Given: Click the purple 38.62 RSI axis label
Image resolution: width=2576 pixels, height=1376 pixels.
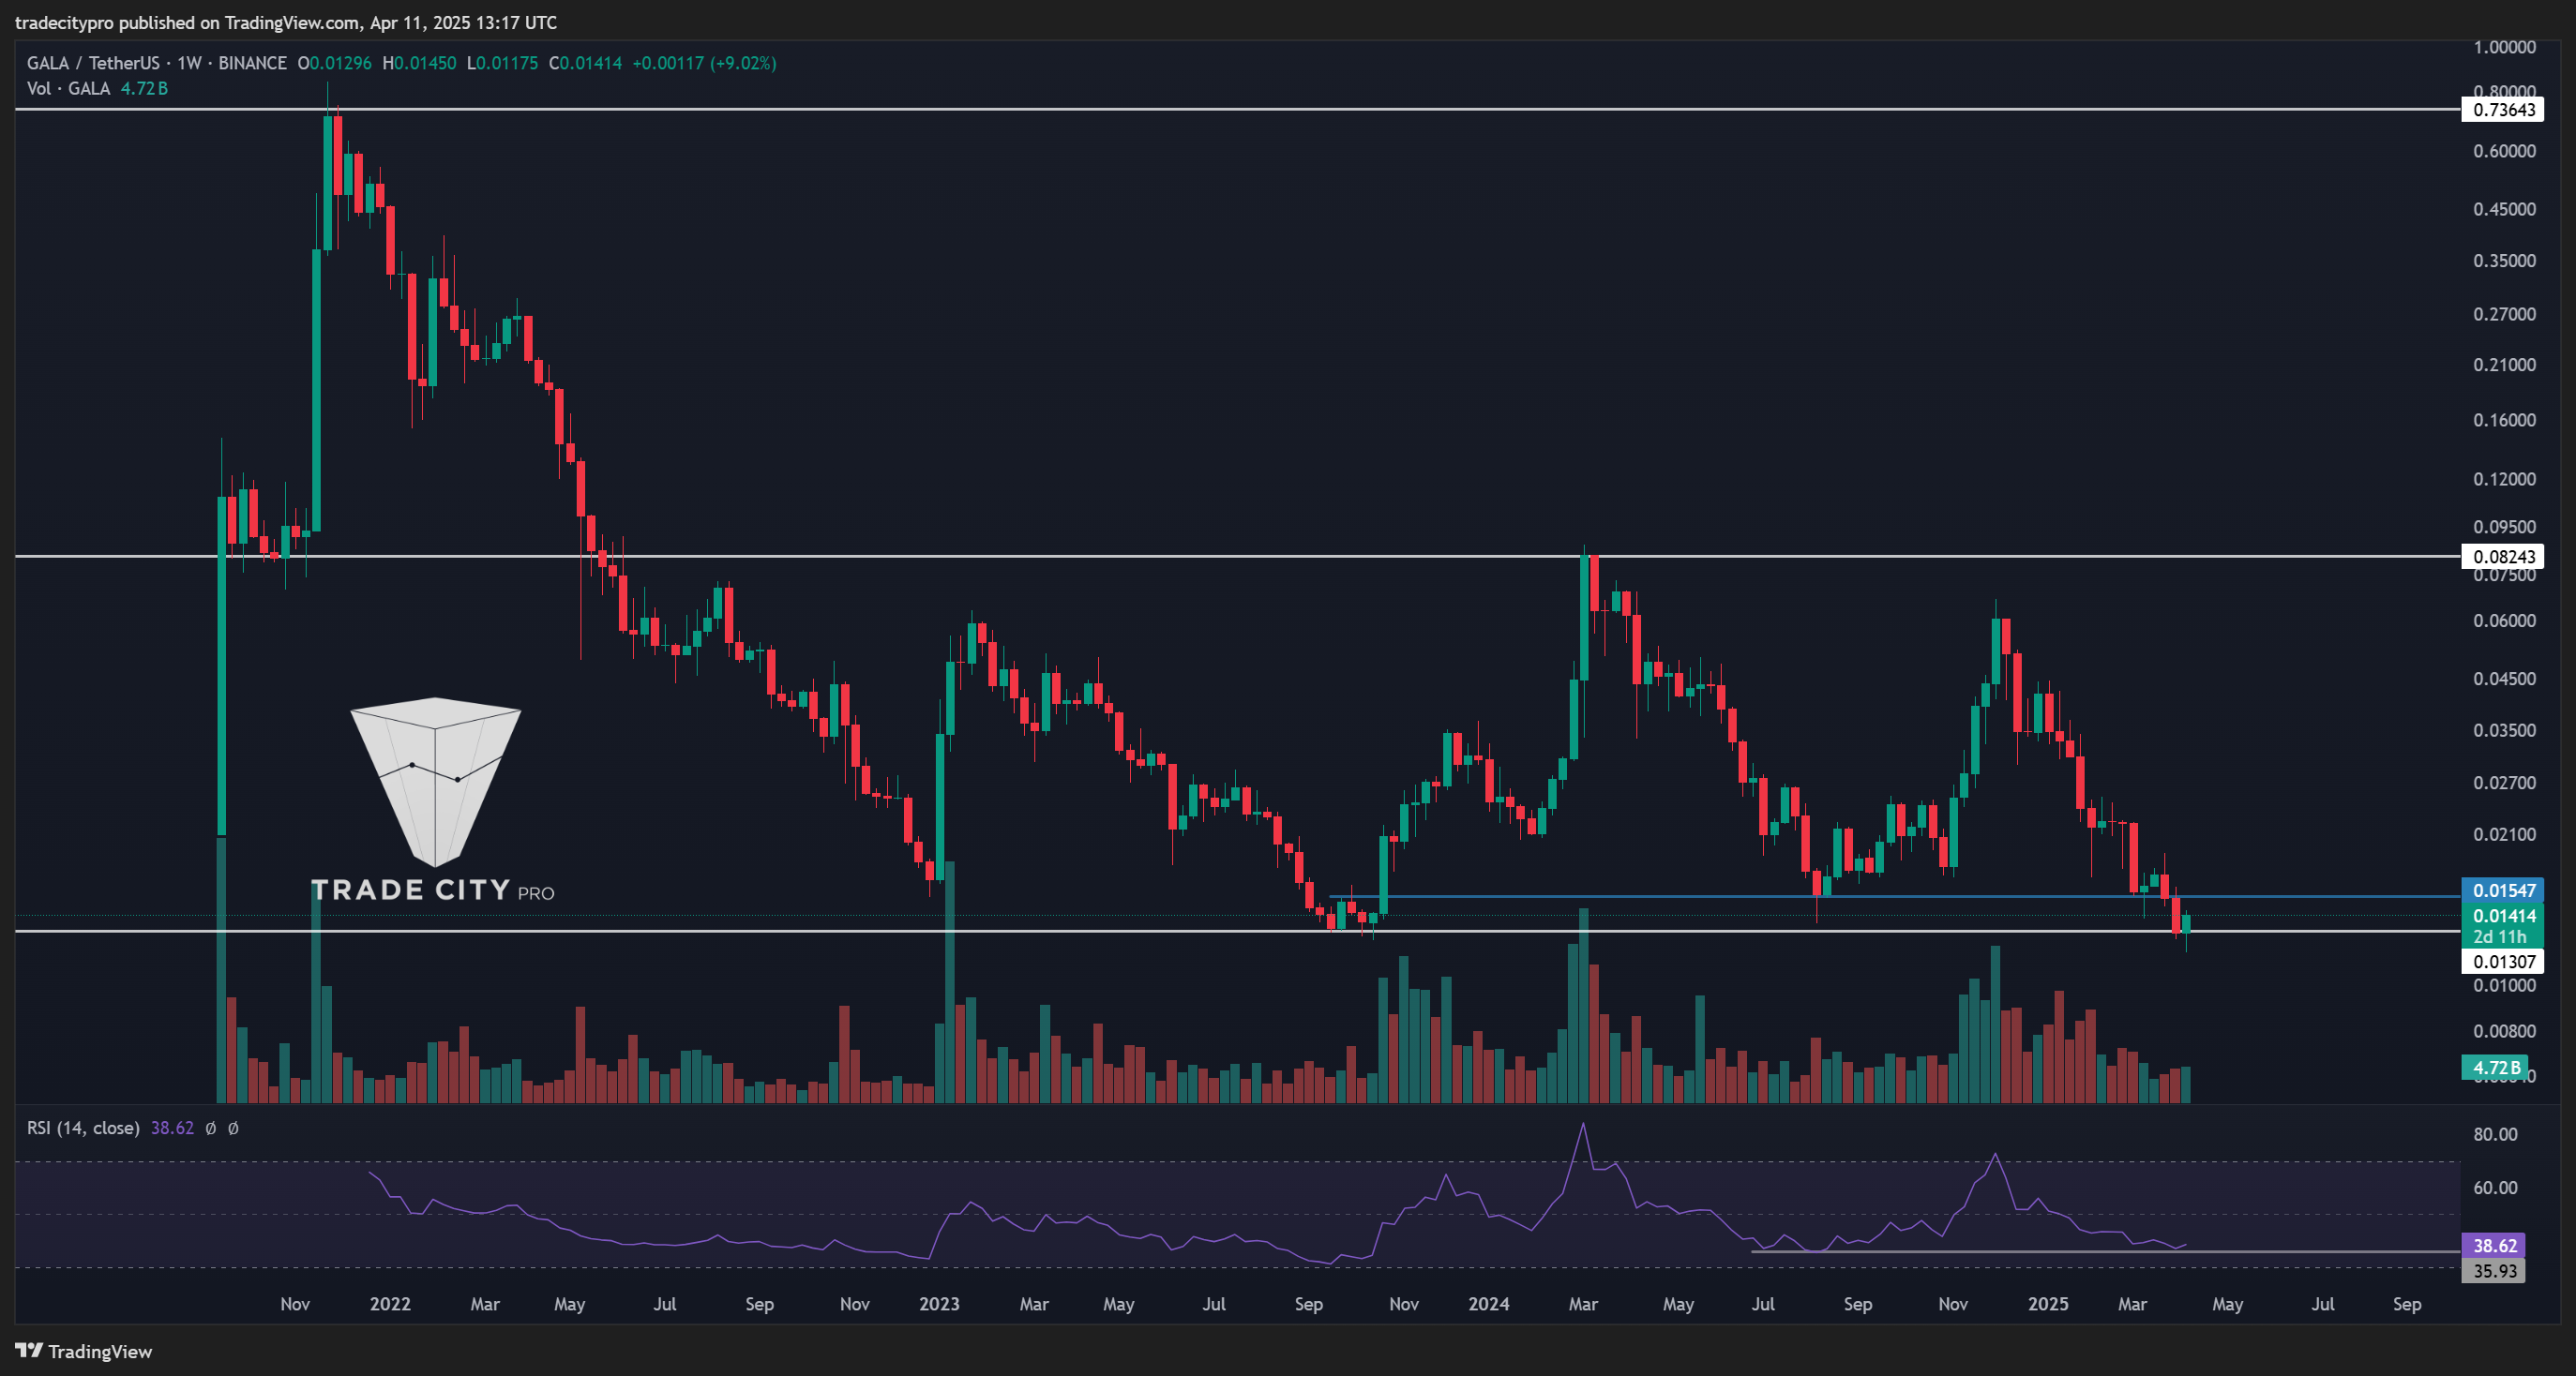Looking at the screenshot, I should coord(2494,1246).
